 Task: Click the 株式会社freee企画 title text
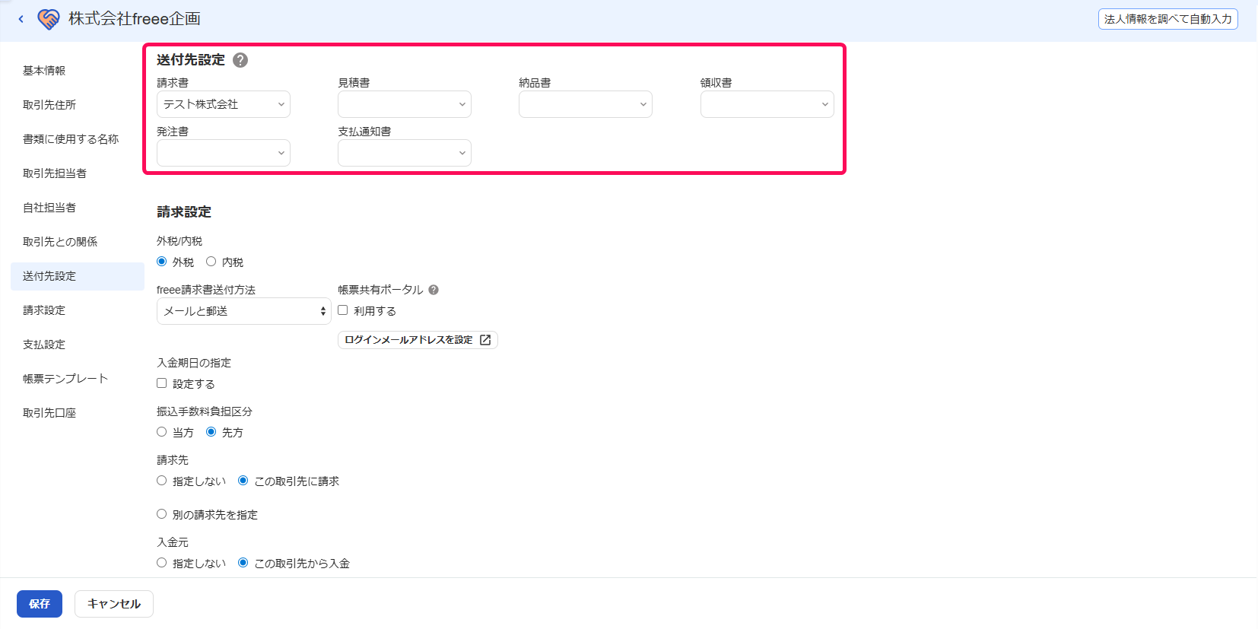coord(135,19)
